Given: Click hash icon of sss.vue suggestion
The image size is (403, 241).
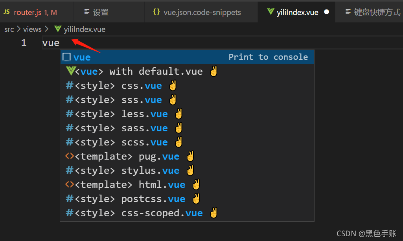Looking at the screenshot, I should click(x=69, y=99).
